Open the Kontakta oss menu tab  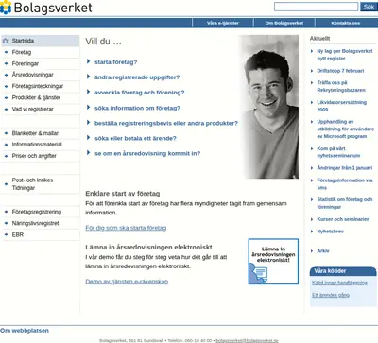point(346,23)
